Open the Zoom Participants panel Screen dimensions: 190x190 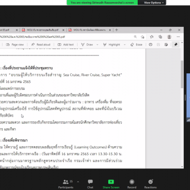click(66, 184)
